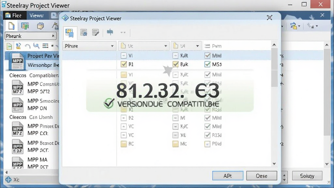
Task: Close the Steelray Project Viewer dialog
Action: coord(269,18)
